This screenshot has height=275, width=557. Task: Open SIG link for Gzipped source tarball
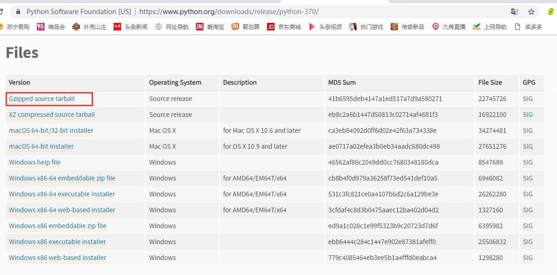528,99
